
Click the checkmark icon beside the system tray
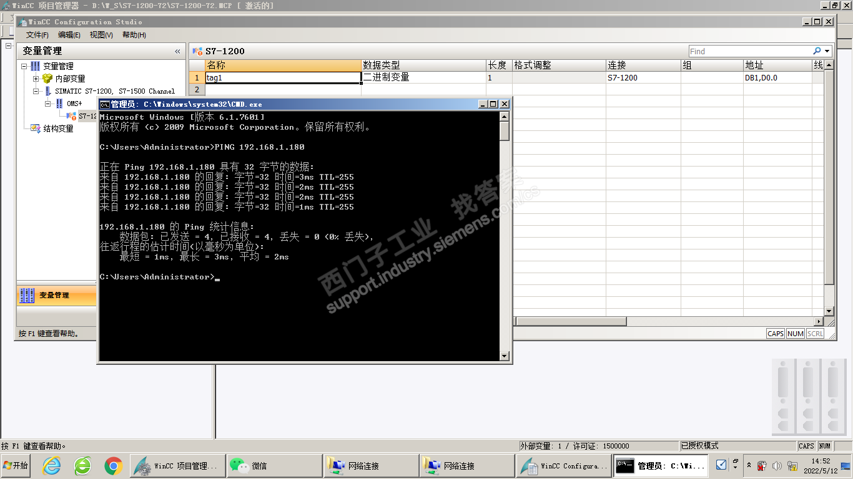pos(721,465)
